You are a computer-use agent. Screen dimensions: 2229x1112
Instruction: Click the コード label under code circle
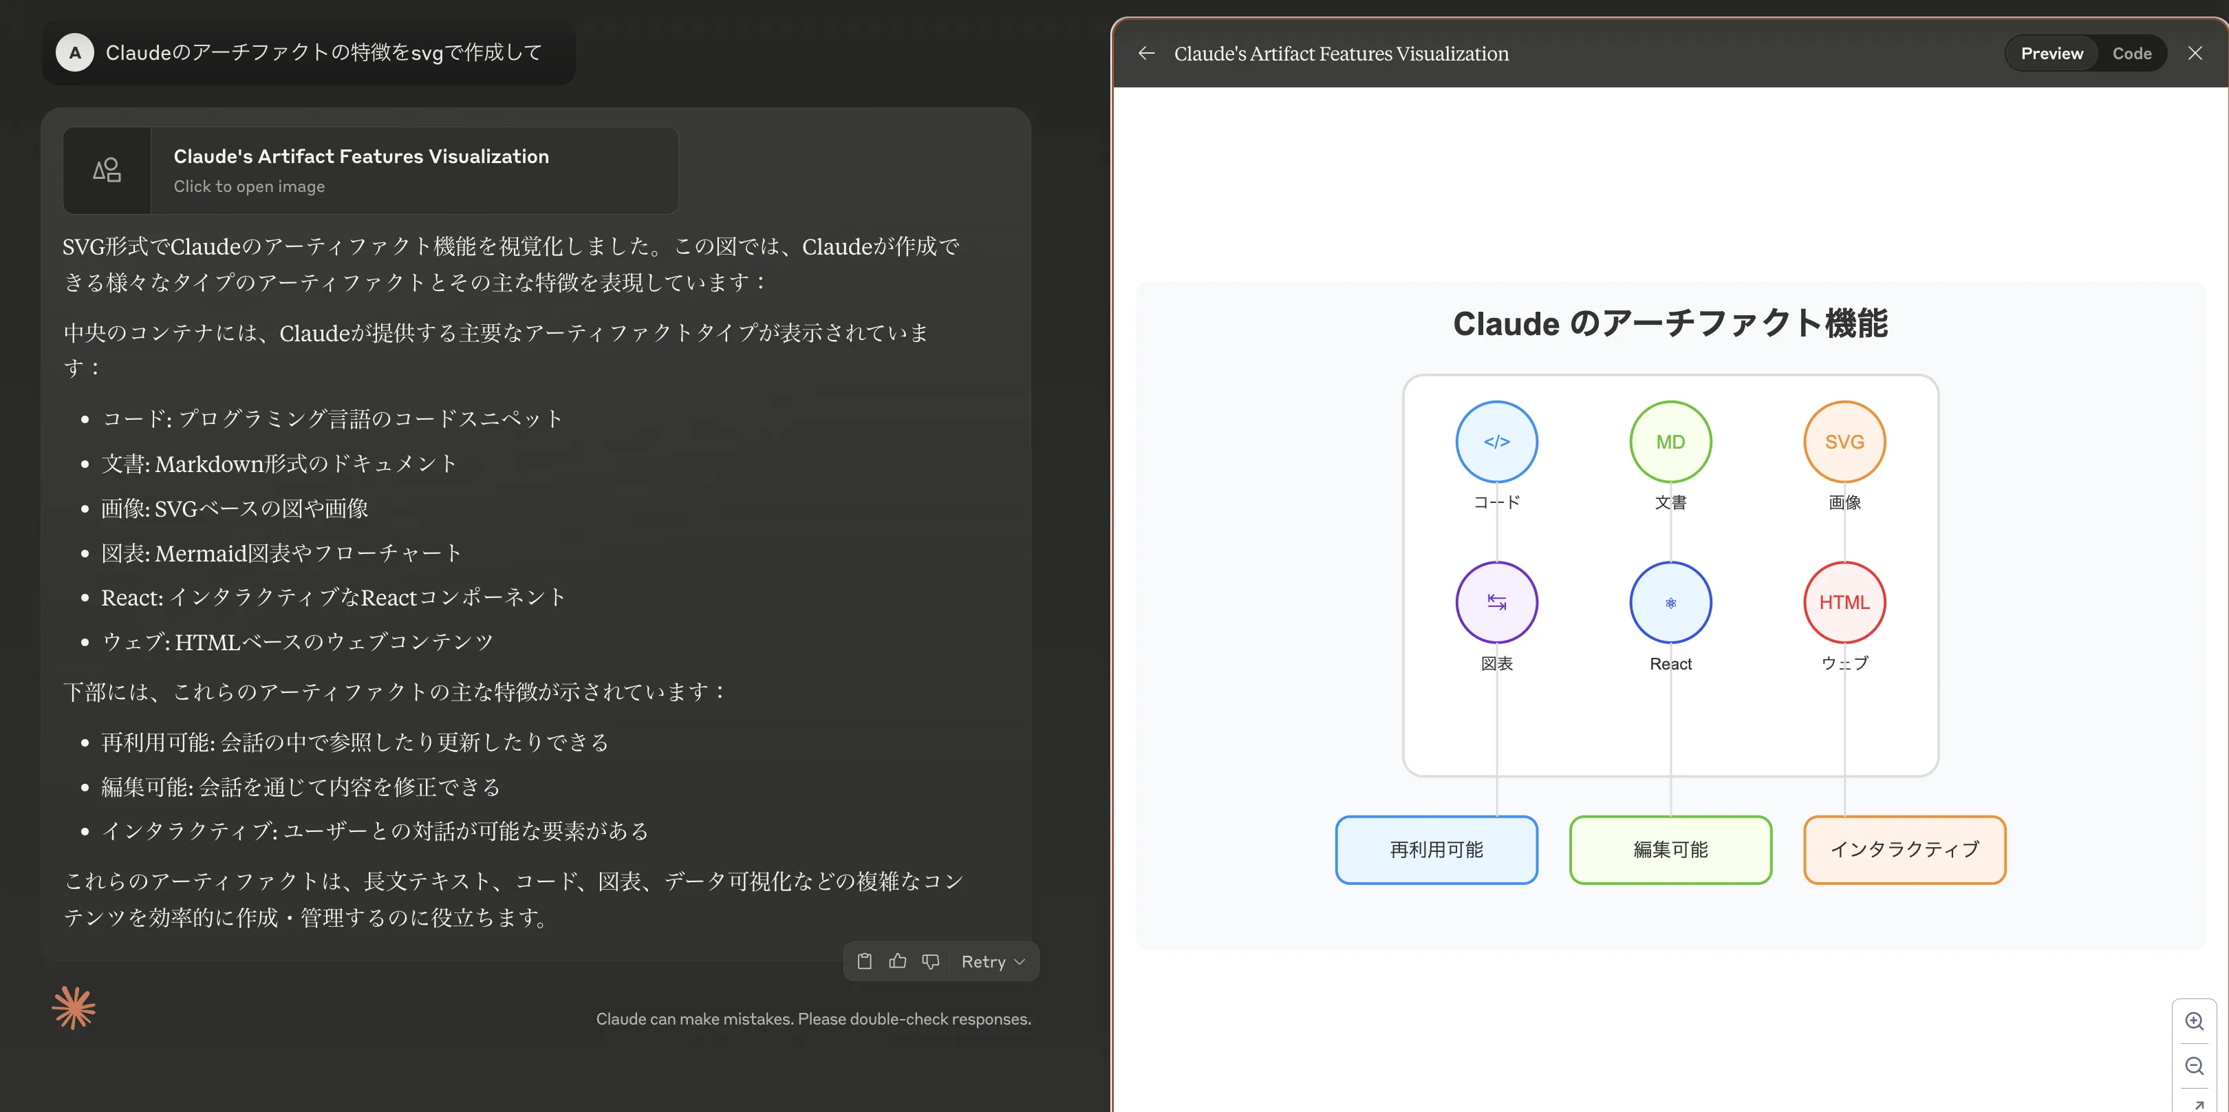click(x=1496, y=503)
